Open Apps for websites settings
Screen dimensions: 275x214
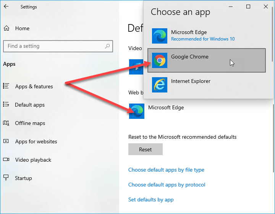36,141
